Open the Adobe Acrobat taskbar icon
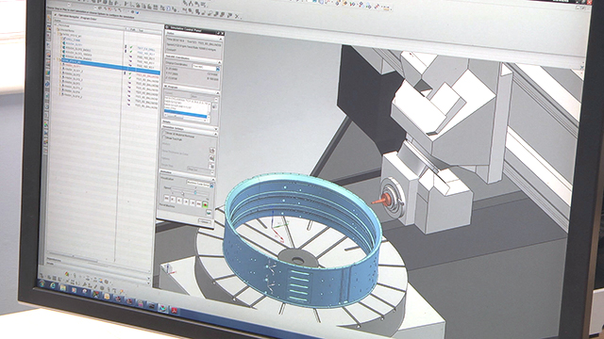The image size is (604, 339). point(174,310)
